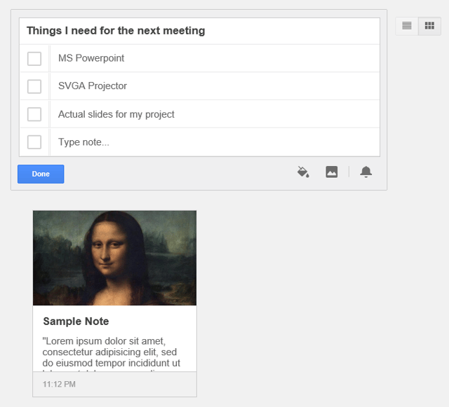
Task: Set a reminder with the bell icon
Action: pyautogui.click(x=366, y=172)
